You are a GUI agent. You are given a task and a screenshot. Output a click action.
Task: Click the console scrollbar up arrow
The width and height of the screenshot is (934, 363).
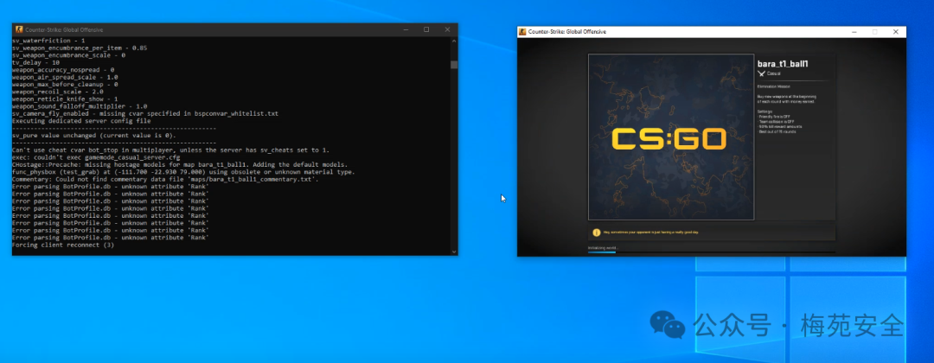click(x=454, y=41)
